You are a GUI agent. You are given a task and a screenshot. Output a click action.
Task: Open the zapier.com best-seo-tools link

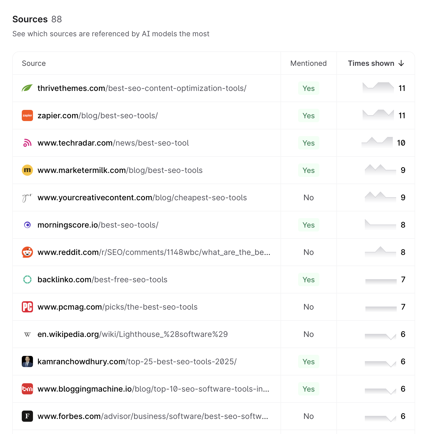[98, 115]
